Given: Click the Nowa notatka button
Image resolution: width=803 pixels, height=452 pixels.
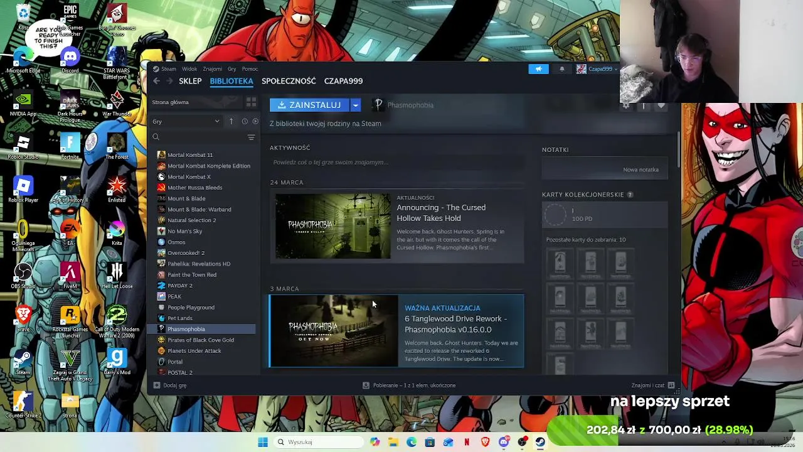Looking at the screenshot, I should pyautogui.click(x=641, y=169).
